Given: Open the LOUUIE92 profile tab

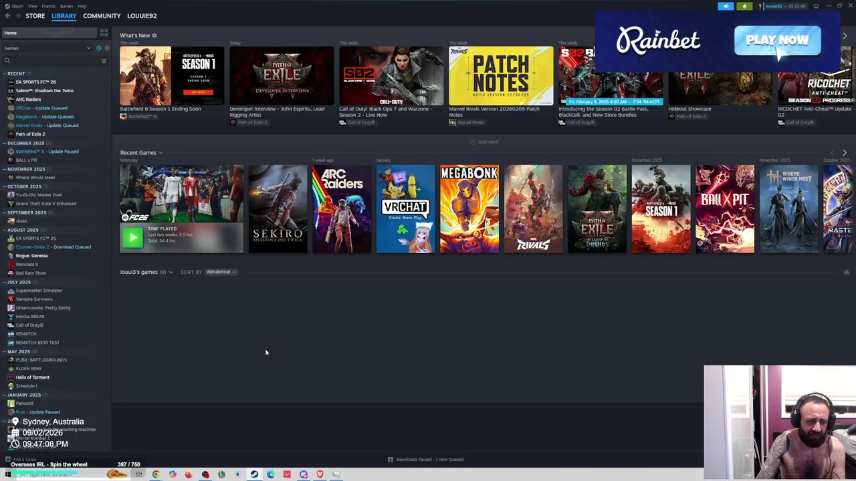Looking at the screenshot, I should (x=142, y=16).
